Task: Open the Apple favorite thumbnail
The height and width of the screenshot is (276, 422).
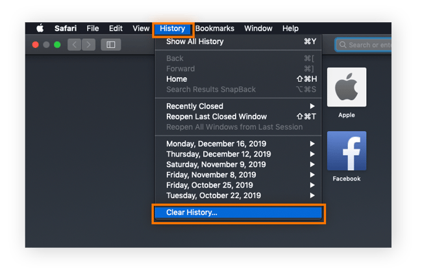Action: (347, 87)
